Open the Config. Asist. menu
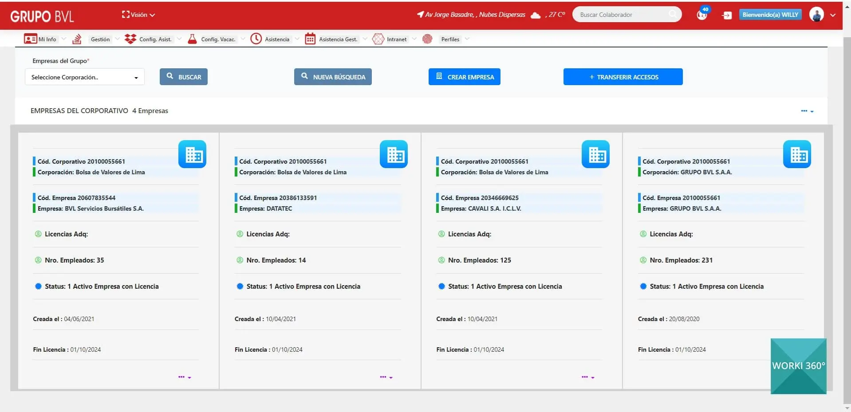Image resolution: width=851 pixels, height=412 pixels. (x=155, y=39)
